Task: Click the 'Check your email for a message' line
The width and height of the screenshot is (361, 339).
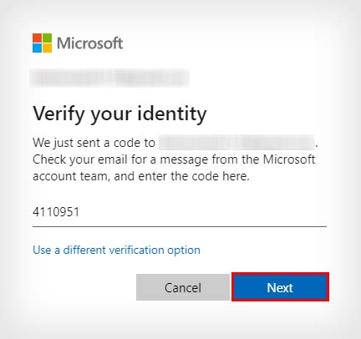Action: tap(174, 159)
